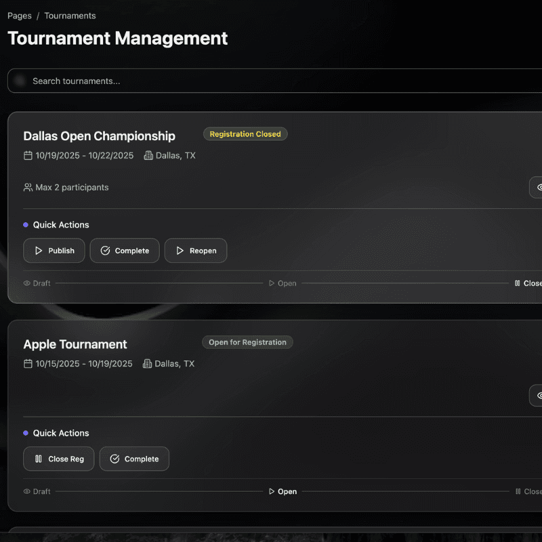Click the Tournament Management page heading

click(x=117, y=38)
